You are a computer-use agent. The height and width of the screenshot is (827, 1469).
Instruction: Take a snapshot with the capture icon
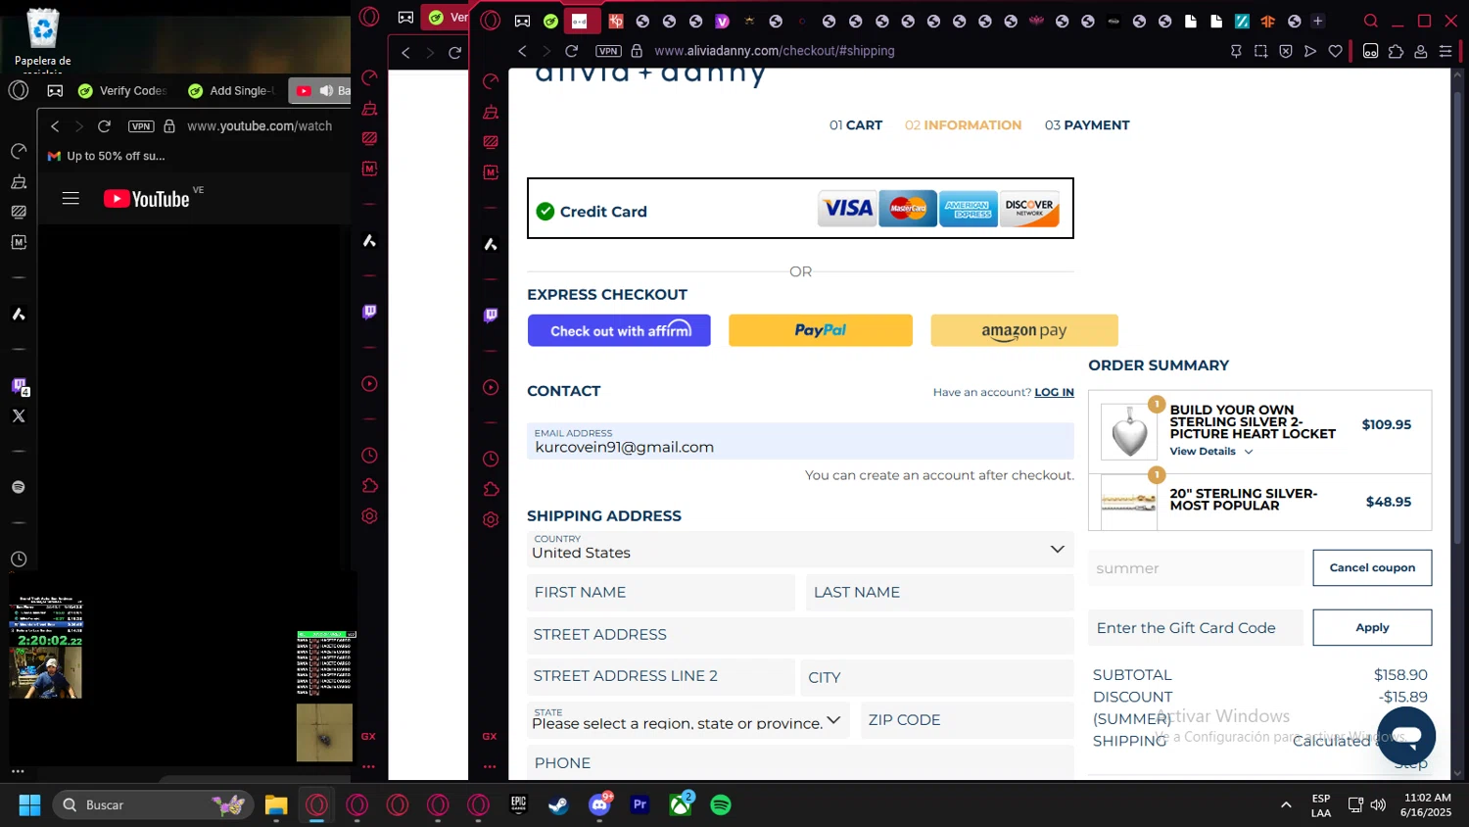(x=1261, y=51)
